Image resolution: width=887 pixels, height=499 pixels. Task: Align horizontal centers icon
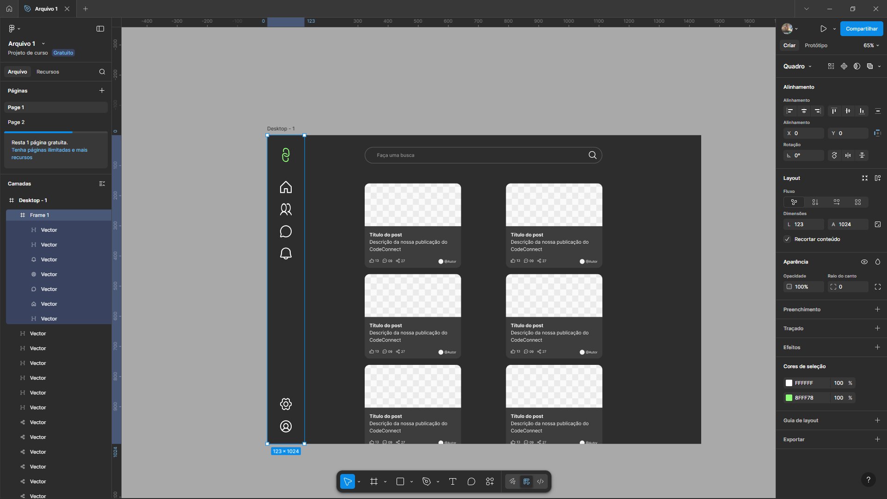804,111
